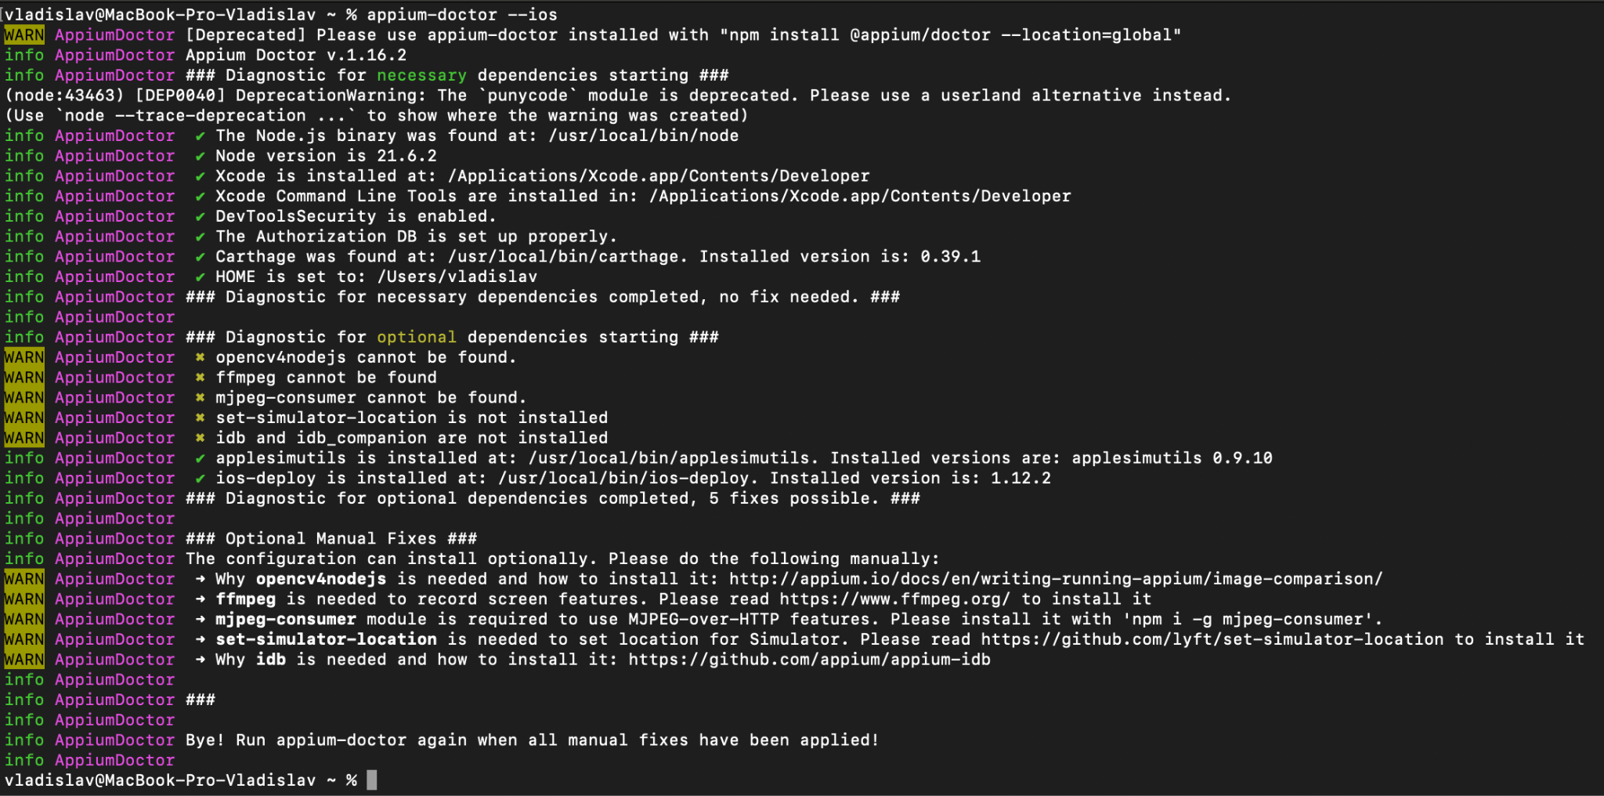Click the arrow before Why idb is needed
Screen dimensions: 1604x796
(x=200, y=660)
